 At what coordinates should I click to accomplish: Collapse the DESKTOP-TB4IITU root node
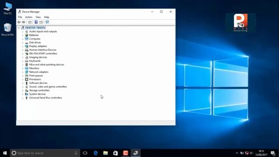(x=19, y=28)
